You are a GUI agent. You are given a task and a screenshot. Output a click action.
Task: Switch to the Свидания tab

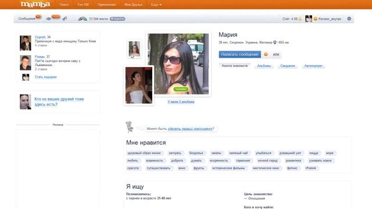pyautogui.click(x=288, y=66)
